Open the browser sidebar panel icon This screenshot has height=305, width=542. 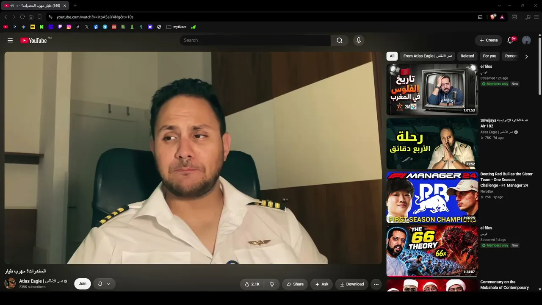[514, 17]
